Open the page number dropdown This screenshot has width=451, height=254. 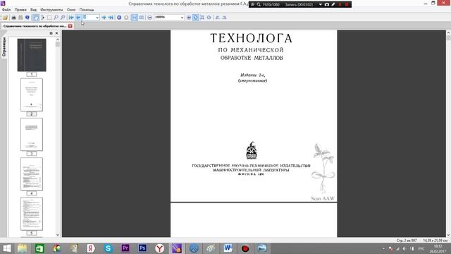click(97, 18)
